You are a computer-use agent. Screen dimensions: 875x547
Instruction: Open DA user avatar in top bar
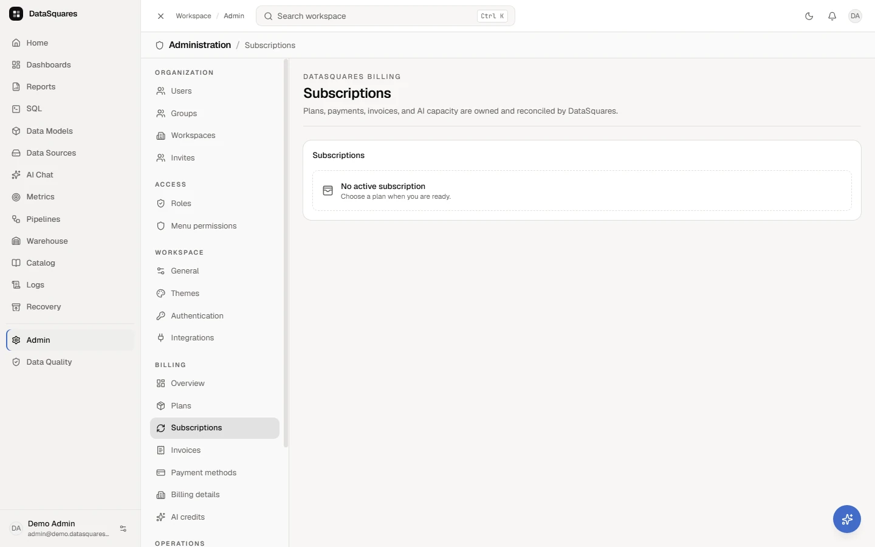(x=855, y=16)
